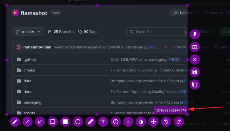
Task: Open commit hash bd967c0
Action: tap(180, 47)
